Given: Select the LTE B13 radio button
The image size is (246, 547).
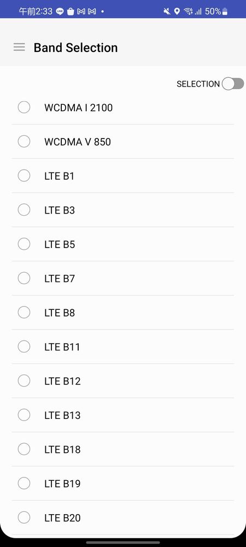Looking at the screenshot, I should coord(24,415).
